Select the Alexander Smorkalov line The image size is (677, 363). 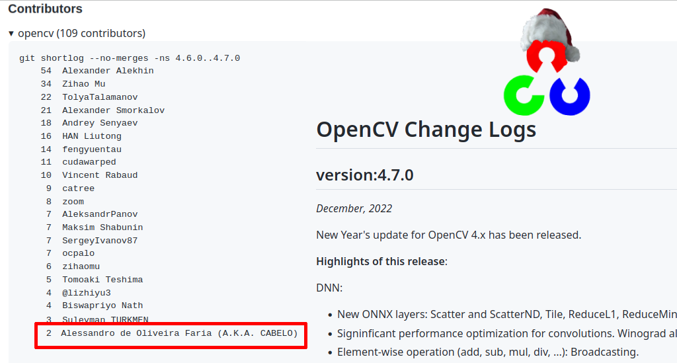tap(113, 110)
